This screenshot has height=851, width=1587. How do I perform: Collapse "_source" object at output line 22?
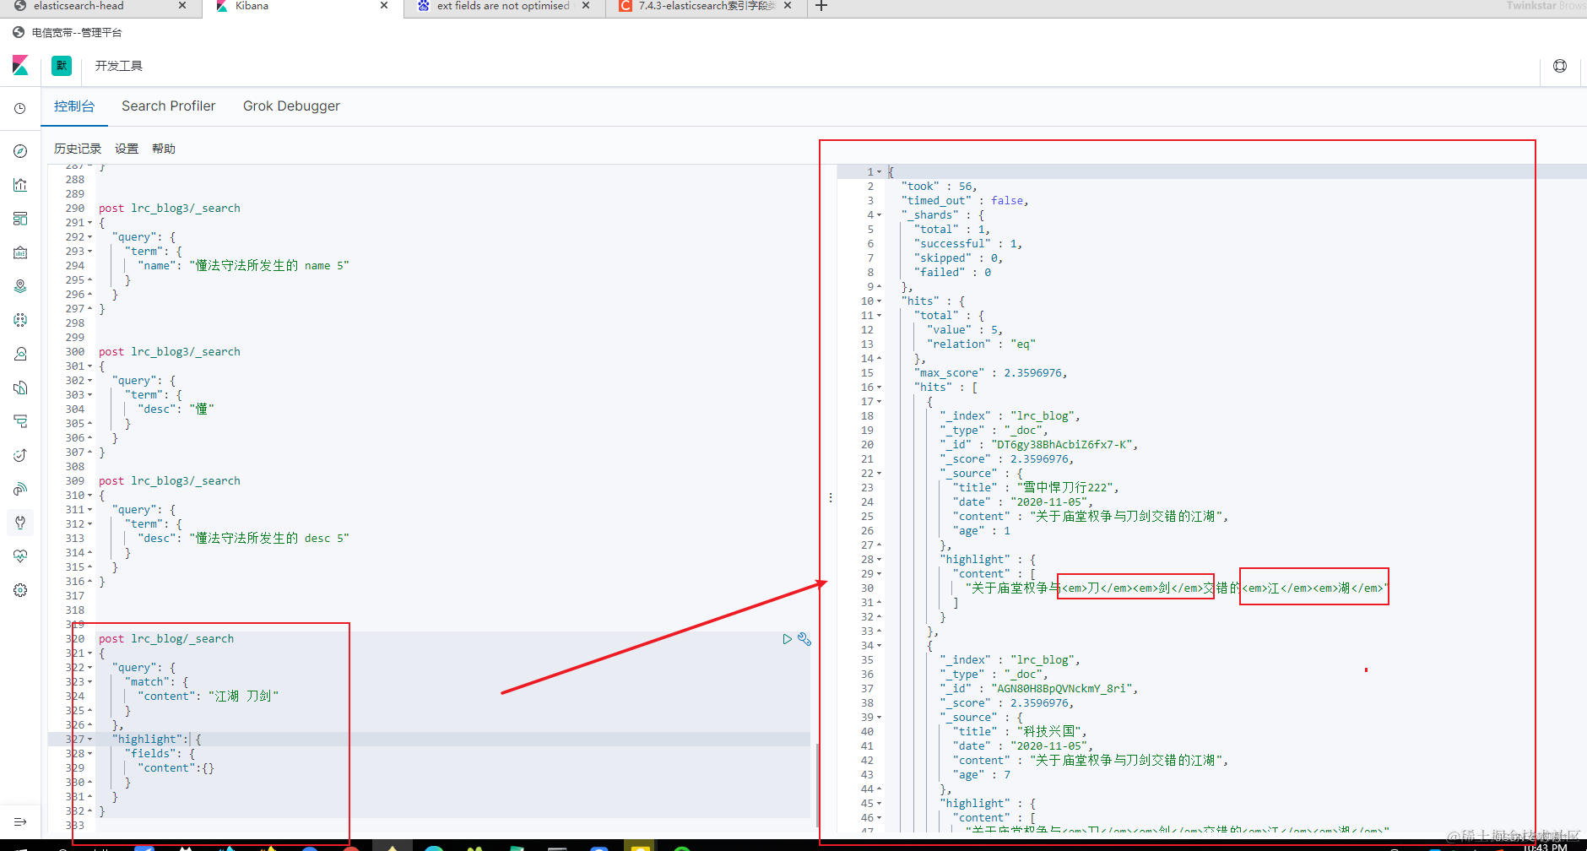point(879,474)
